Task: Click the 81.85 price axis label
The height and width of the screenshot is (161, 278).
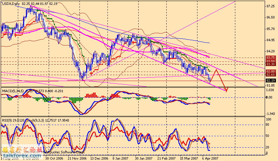Action: 271,85
